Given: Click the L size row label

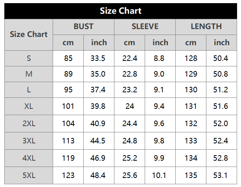Looking at the screenshot, I should (x=29, y=90).
